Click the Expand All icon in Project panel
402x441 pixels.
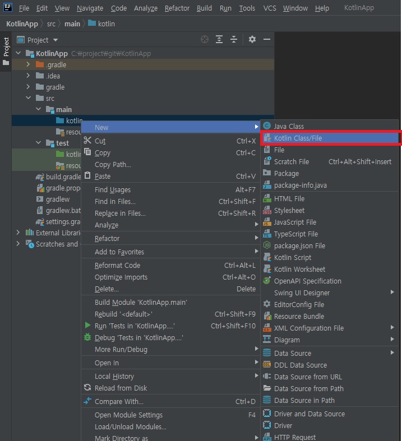tap(219, 39)
